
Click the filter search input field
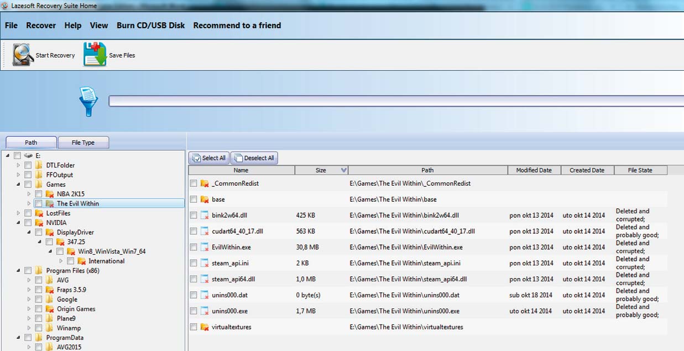click(x=396, y=101)
